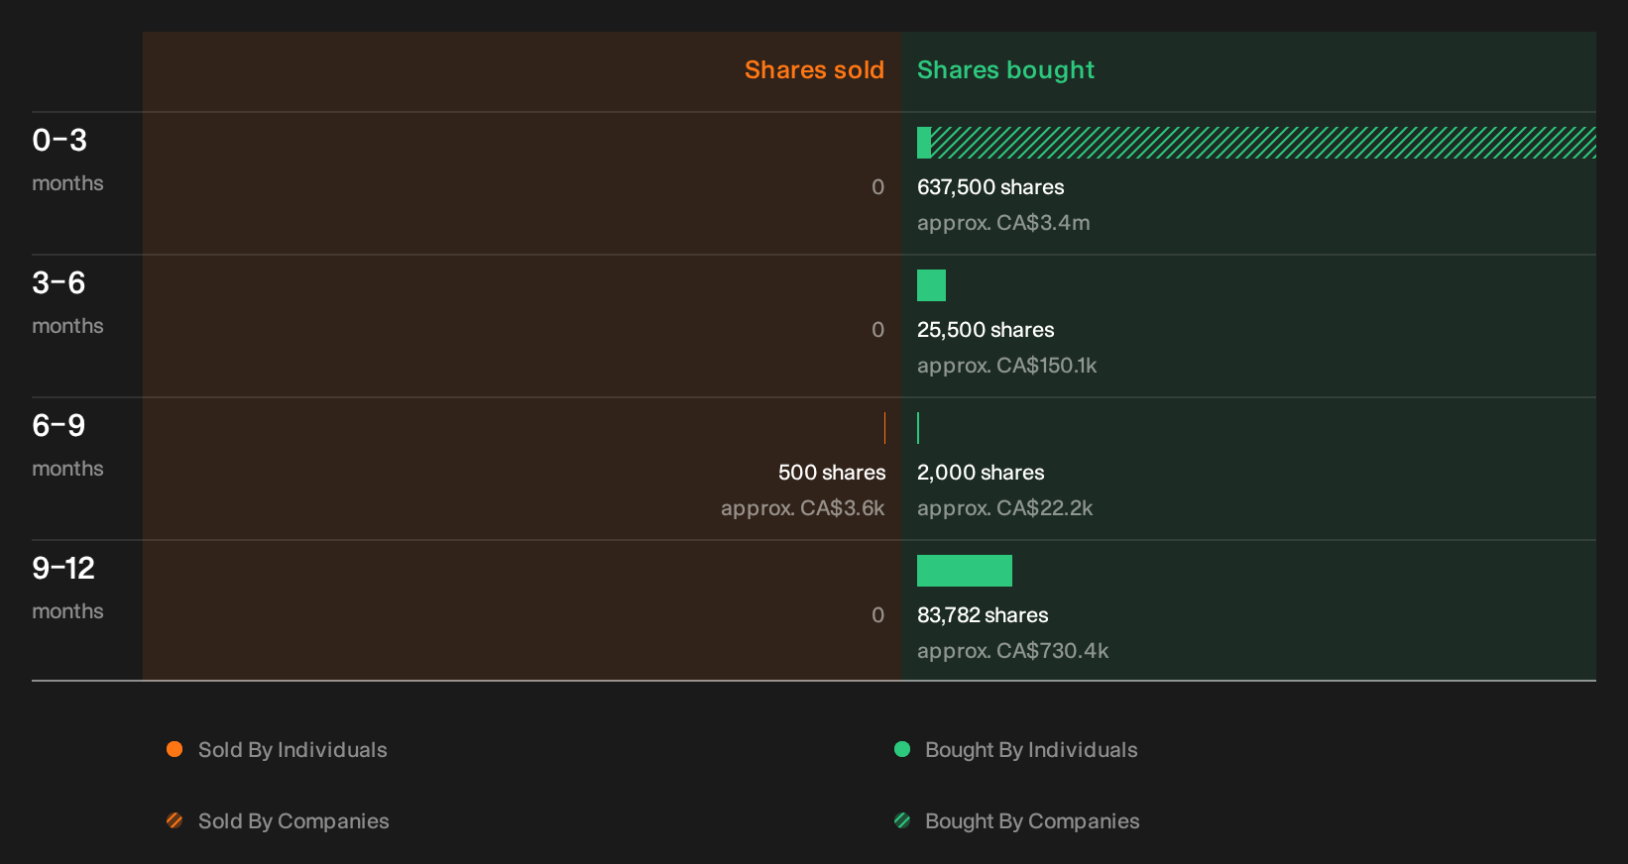Click the 83,782 shares value

click(x=983, y=615)
